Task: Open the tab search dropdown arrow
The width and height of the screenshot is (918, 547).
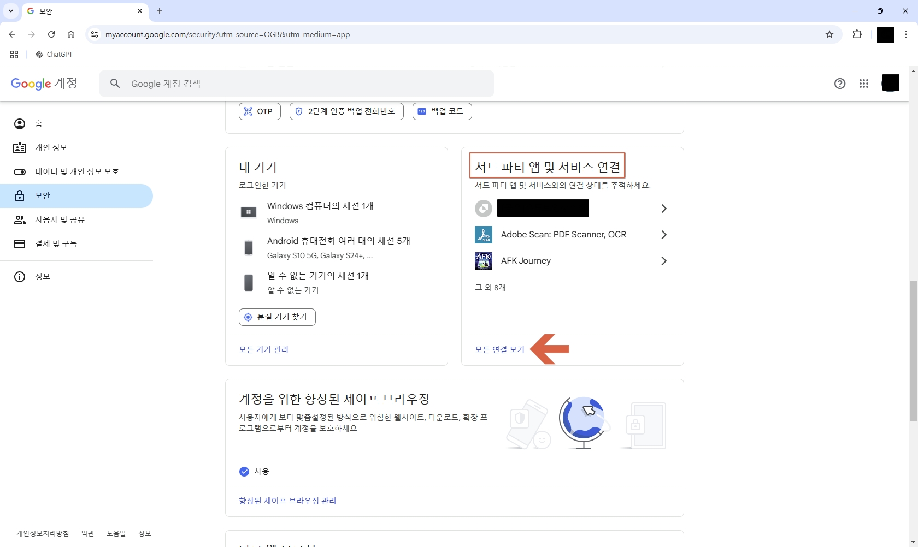Action: pos(11,11)
